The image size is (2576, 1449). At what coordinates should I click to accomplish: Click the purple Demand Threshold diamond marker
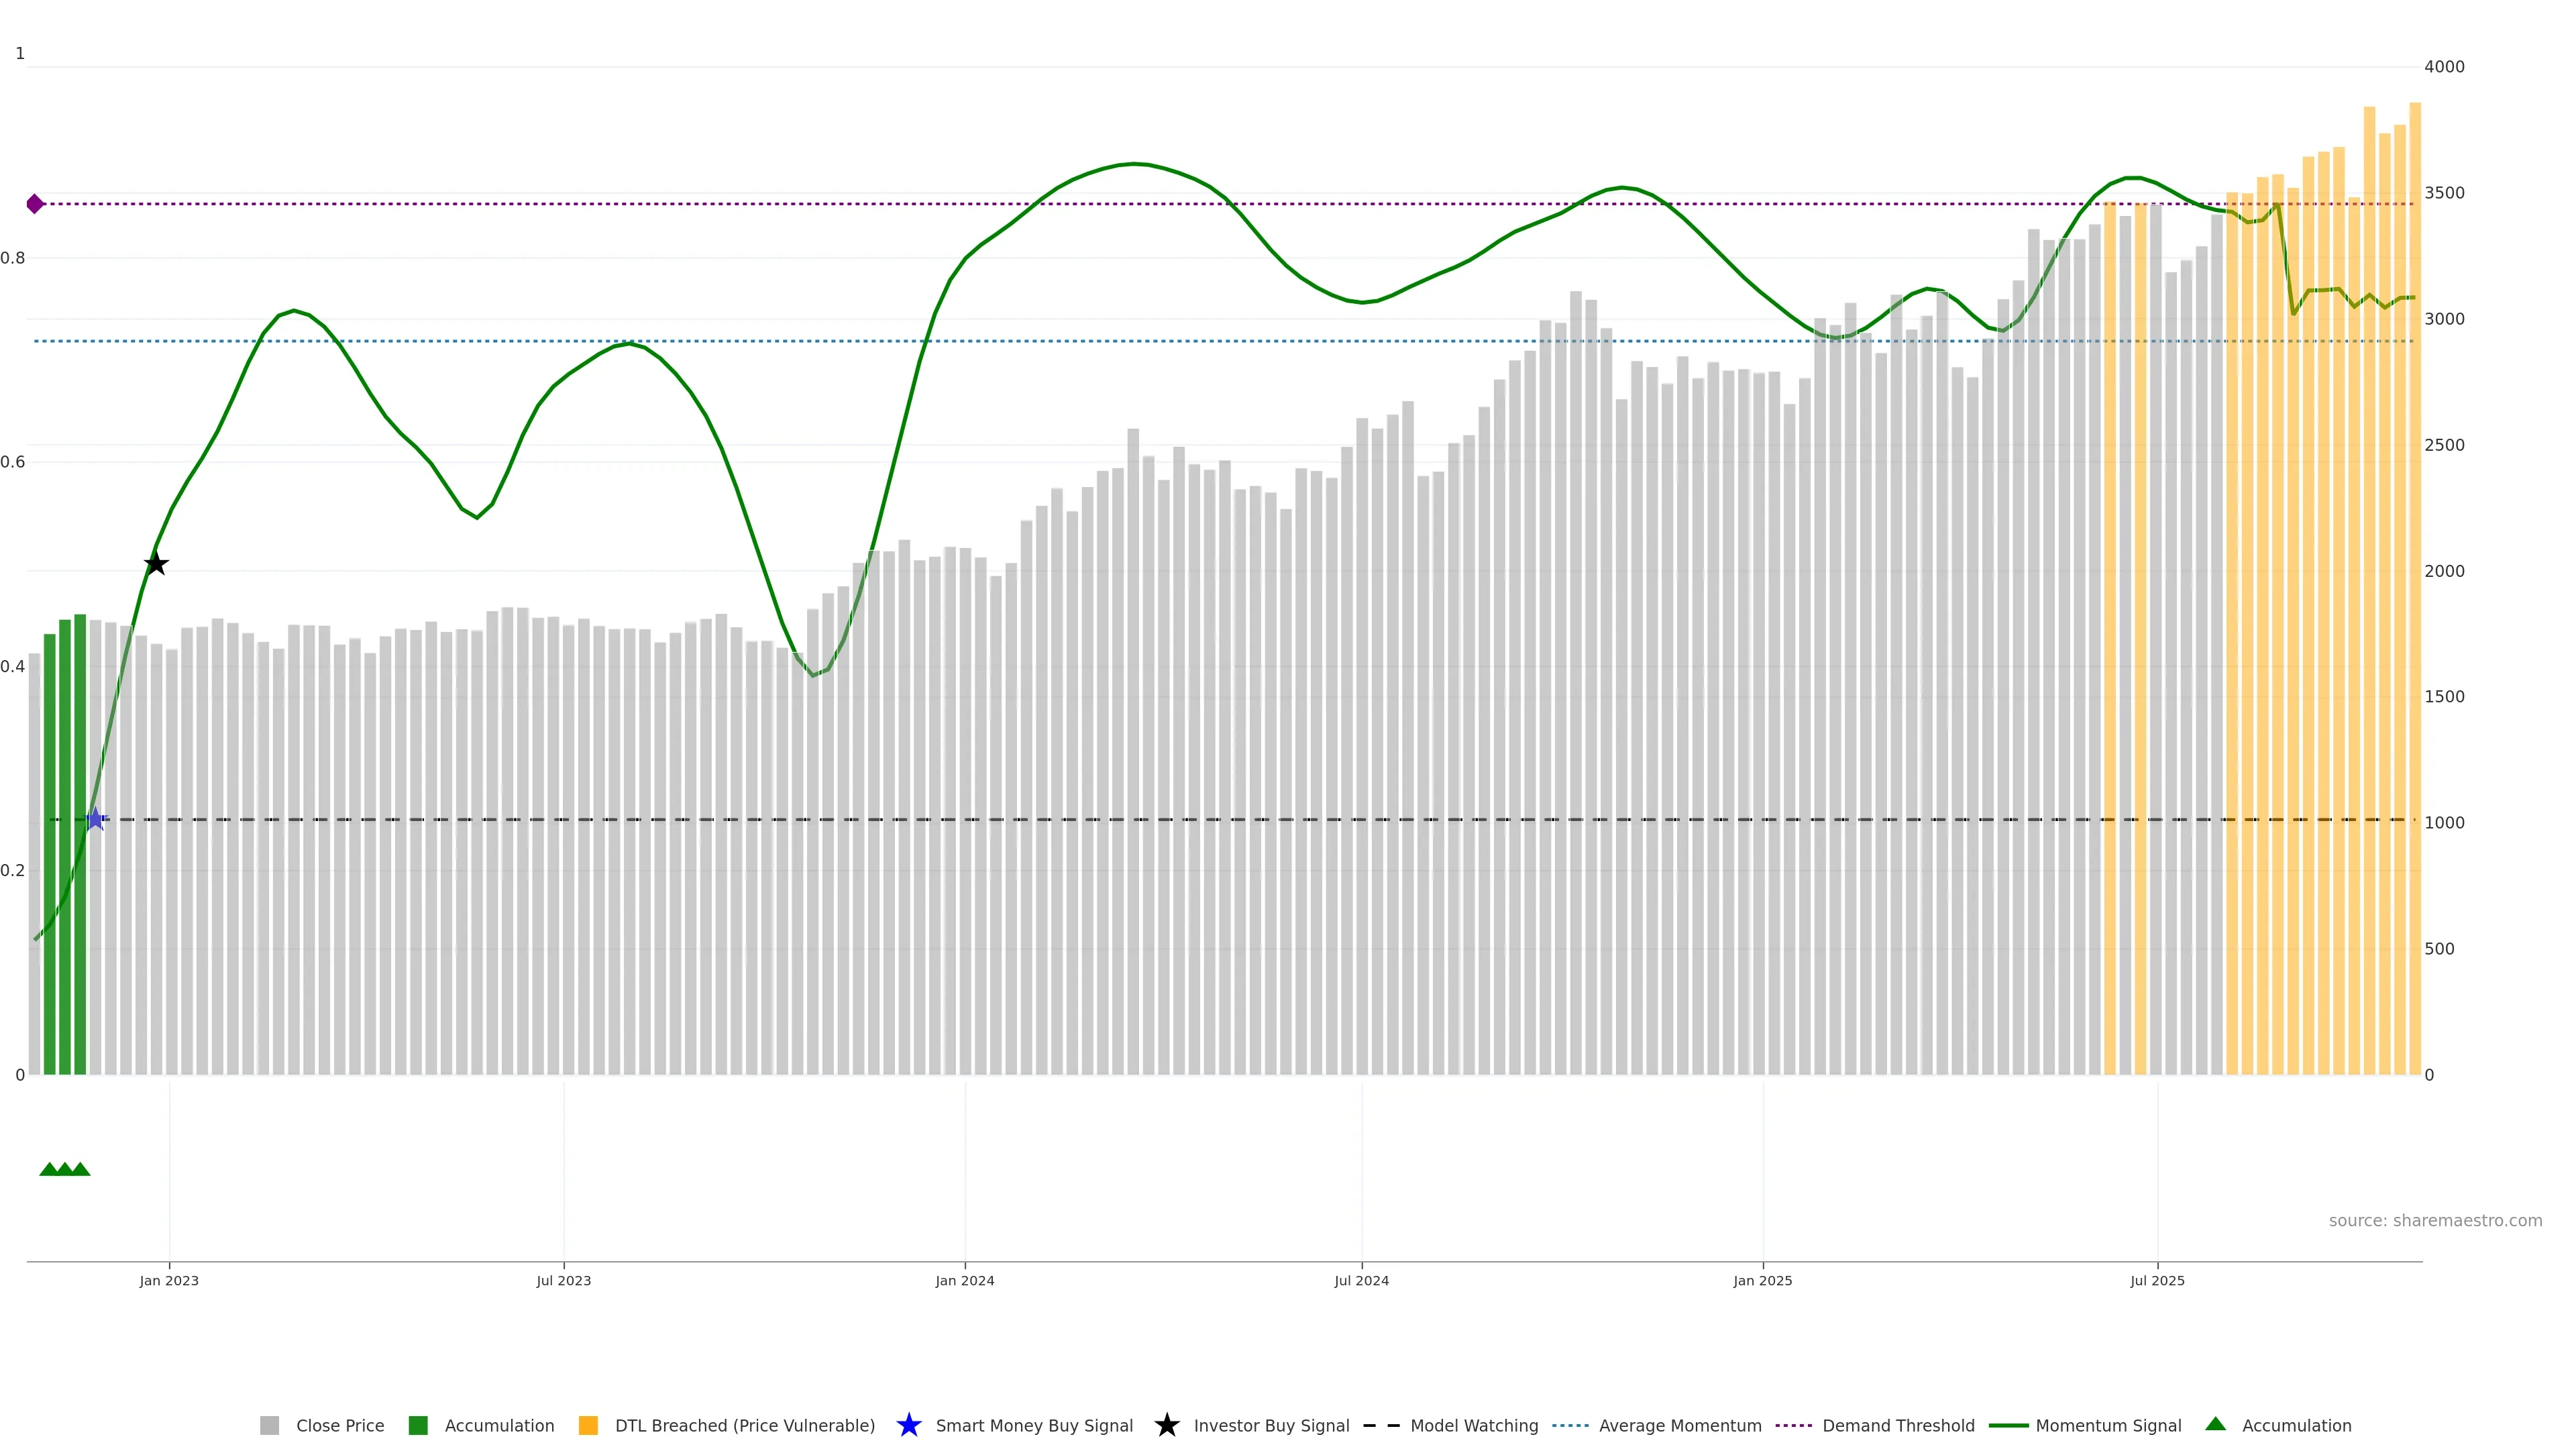pos(35,204)
